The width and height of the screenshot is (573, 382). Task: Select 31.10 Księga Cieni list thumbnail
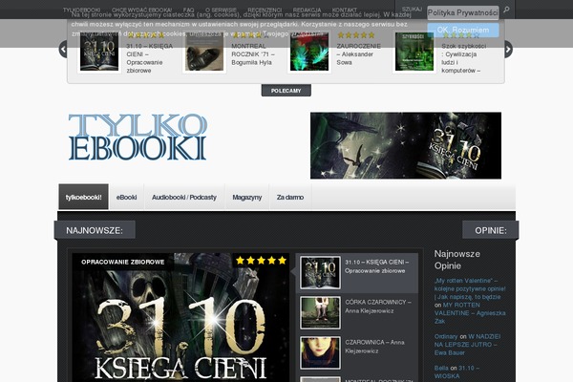click(x=320, y=273)
